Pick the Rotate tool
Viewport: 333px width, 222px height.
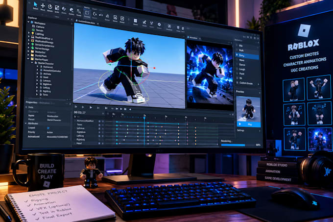pos(50,7)
